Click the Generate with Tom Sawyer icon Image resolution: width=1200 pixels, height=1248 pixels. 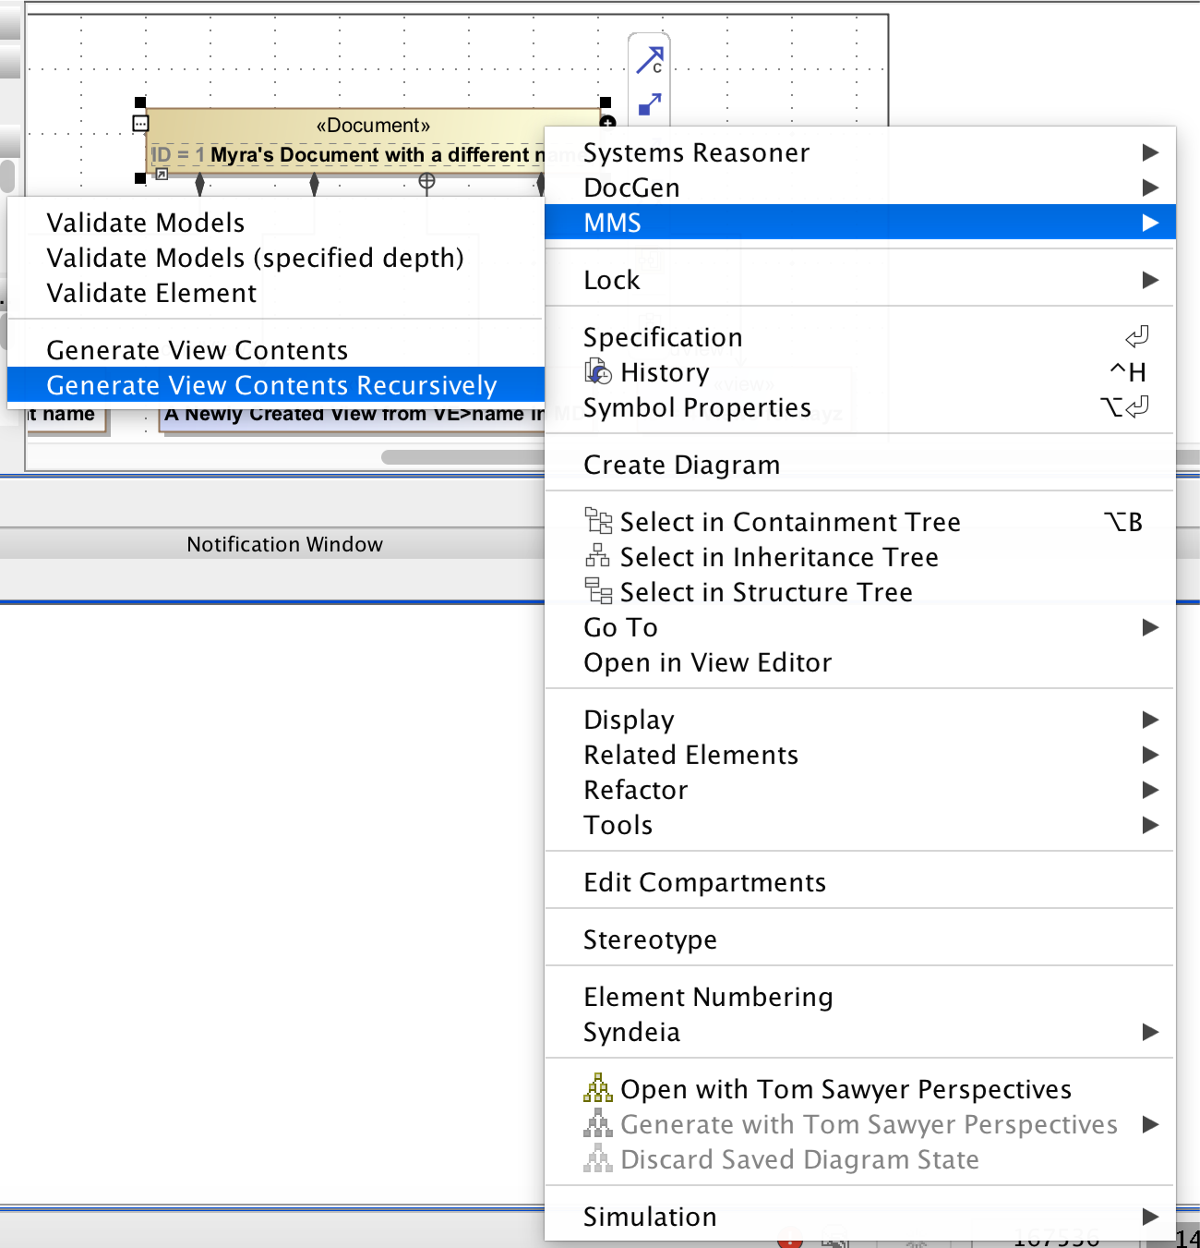point(598,1123)
